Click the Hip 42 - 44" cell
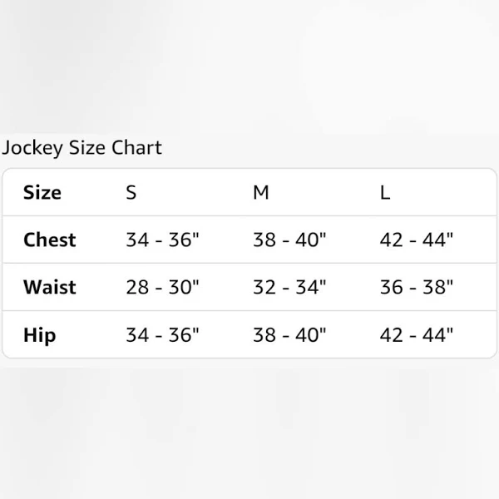This screenshot has width=499, height=499. (x=416, y=335)
